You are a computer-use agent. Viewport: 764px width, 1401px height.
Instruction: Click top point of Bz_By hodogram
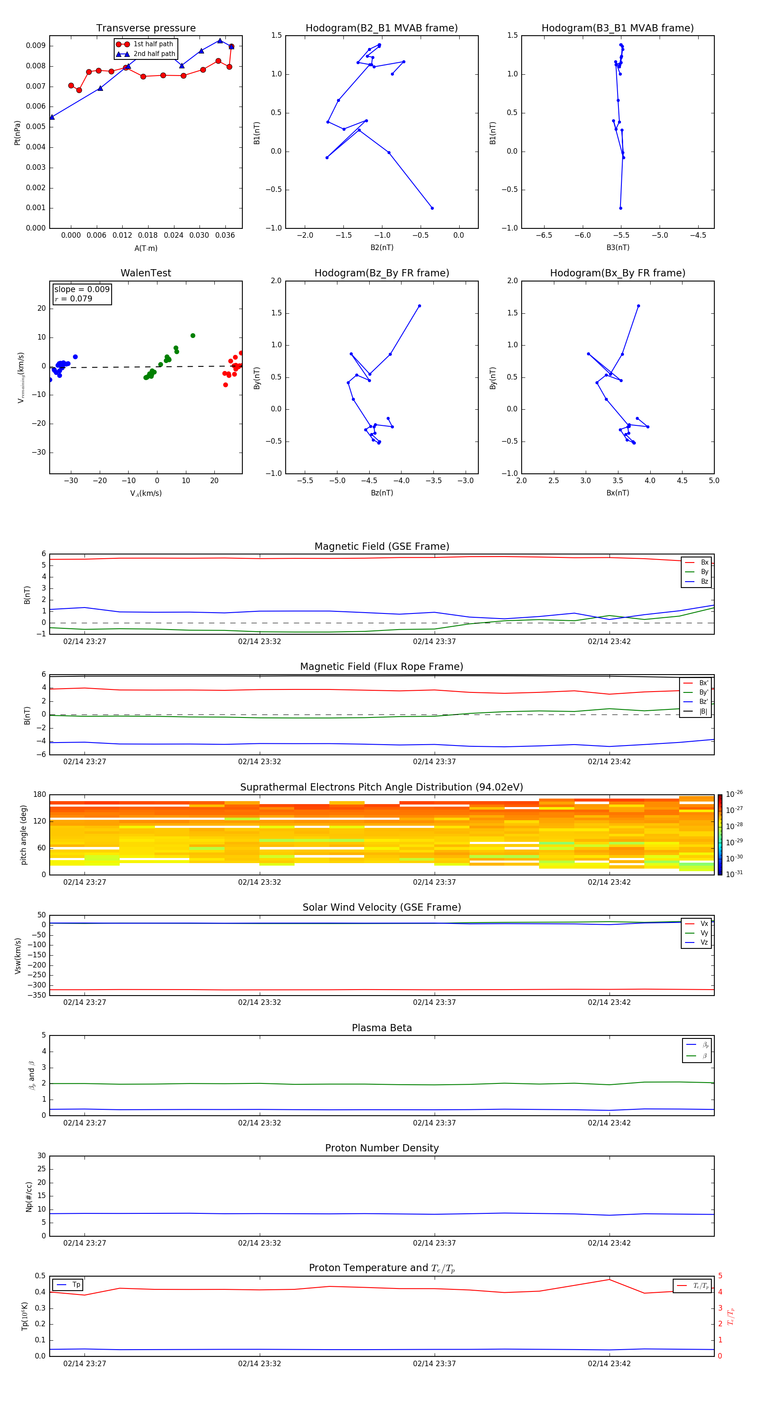(419, 306)
